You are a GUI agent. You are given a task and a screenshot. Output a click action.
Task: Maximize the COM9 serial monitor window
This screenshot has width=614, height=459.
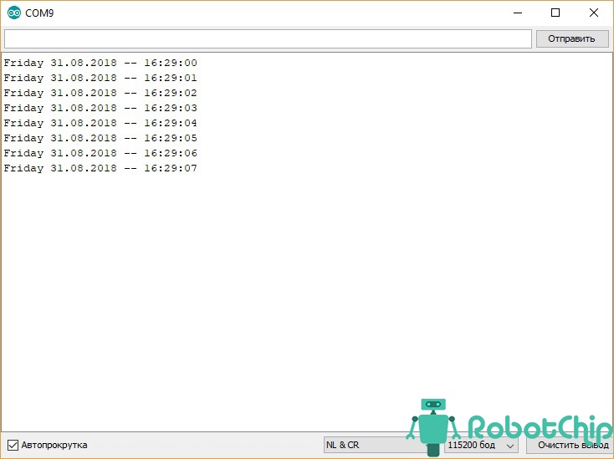click(x=555, y=13)
